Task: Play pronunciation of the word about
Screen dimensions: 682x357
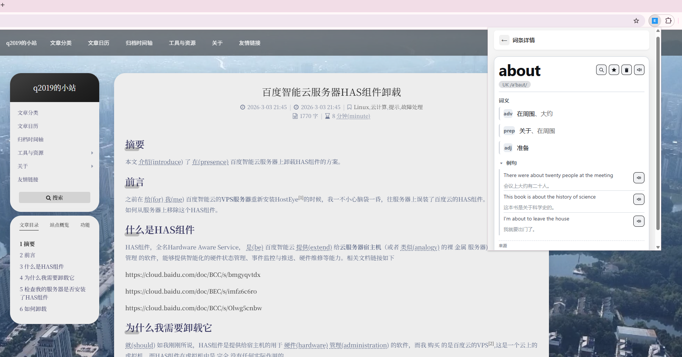Action: click(x=639, y=70)
